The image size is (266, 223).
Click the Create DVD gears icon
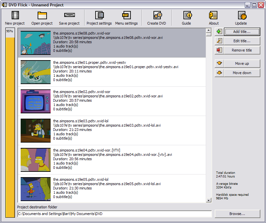(x=158, y=15)
